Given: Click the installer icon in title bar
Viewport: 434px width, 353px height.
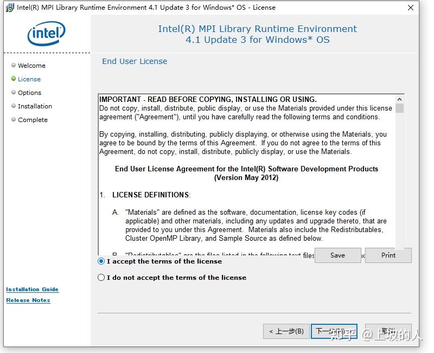Looking at the screenshot, I should (9, 8).
